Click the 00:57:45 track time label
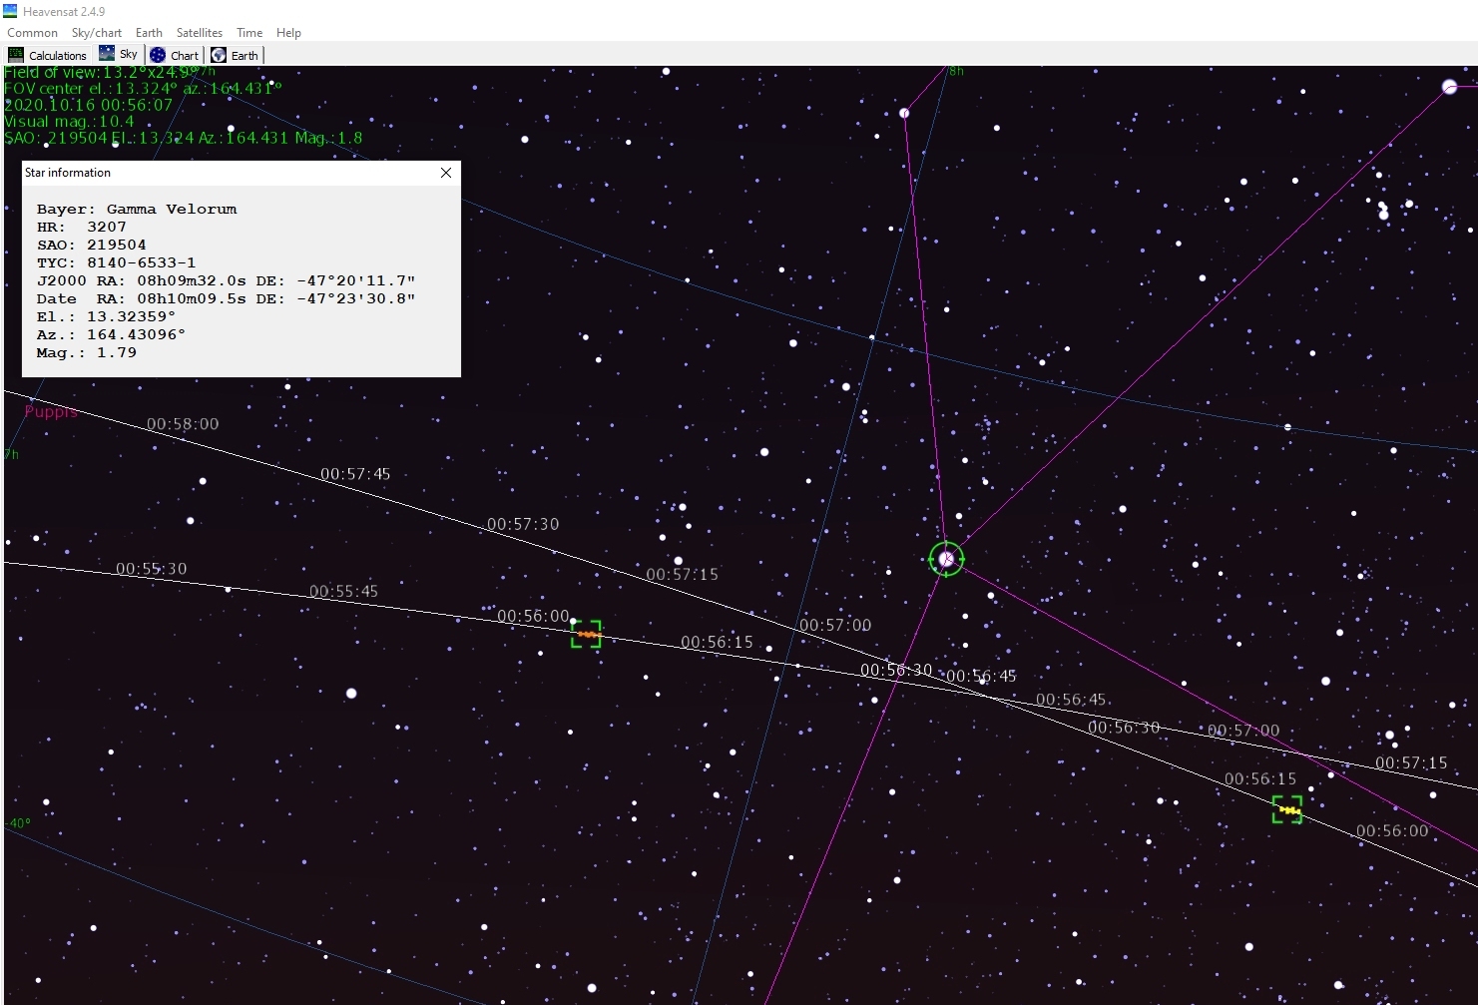 (x=355, y=474)
